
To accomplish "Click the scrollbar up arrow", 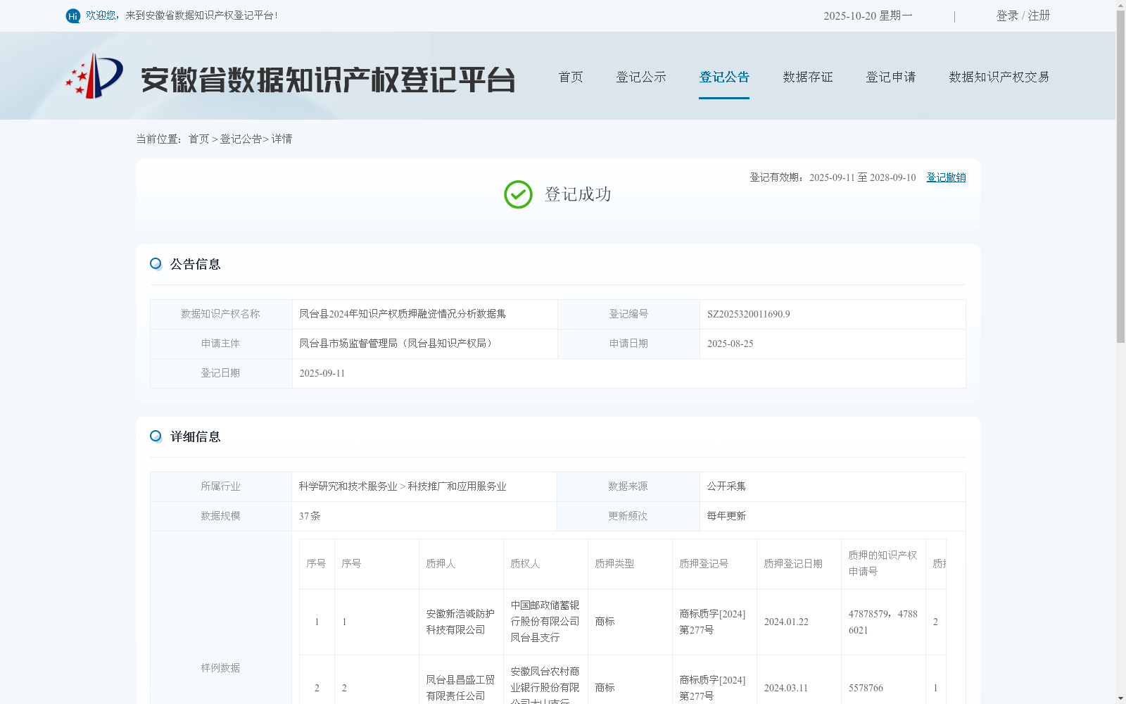I will click(1120, 4).
